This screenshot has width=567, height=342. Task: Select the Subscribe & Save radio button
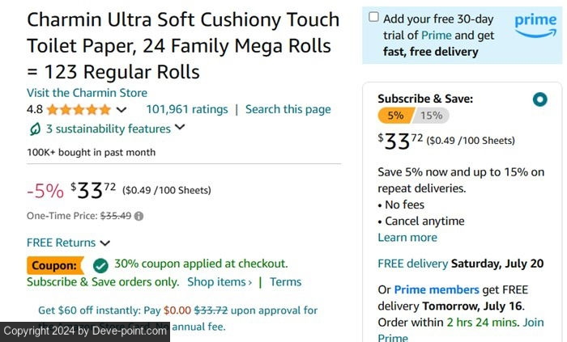(x=540, y=99)
